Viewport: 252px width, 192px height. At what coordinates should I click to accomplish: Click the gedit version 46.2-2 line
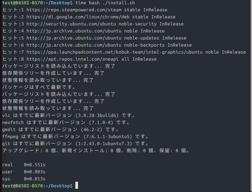pos(61,129)
